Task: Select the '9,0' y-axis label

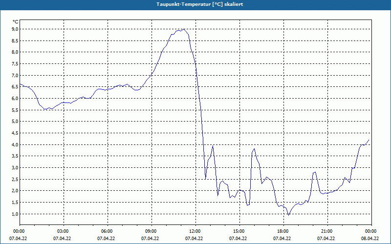Action: click(15, 29)
